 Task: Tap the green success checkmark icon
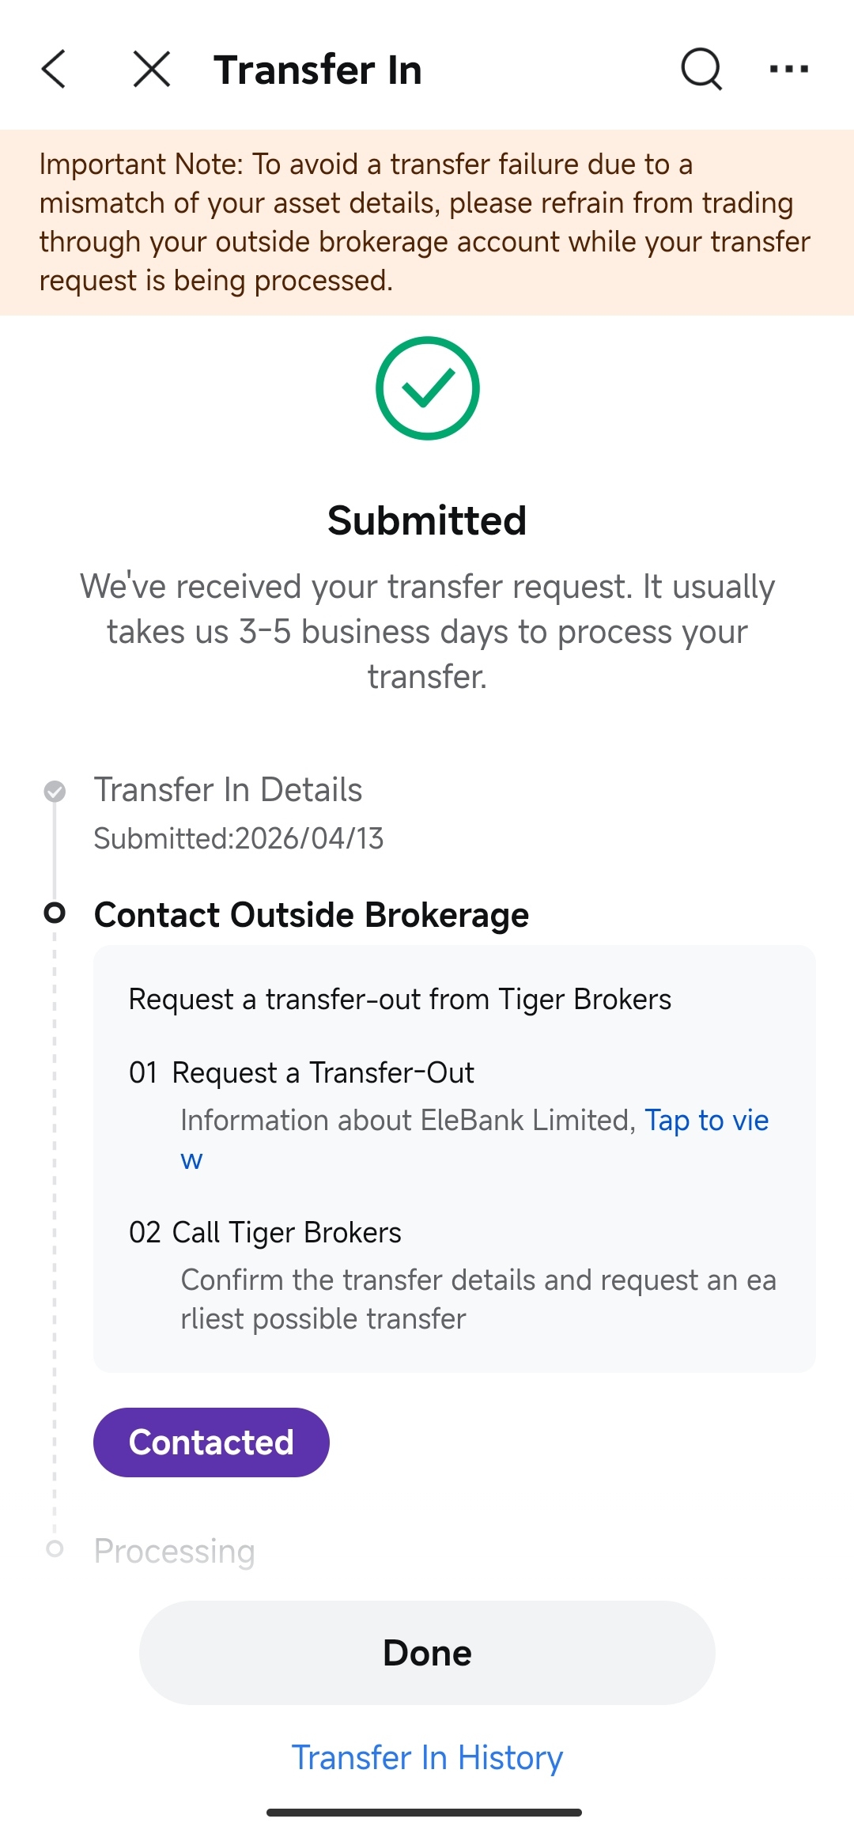coord(427,388)
